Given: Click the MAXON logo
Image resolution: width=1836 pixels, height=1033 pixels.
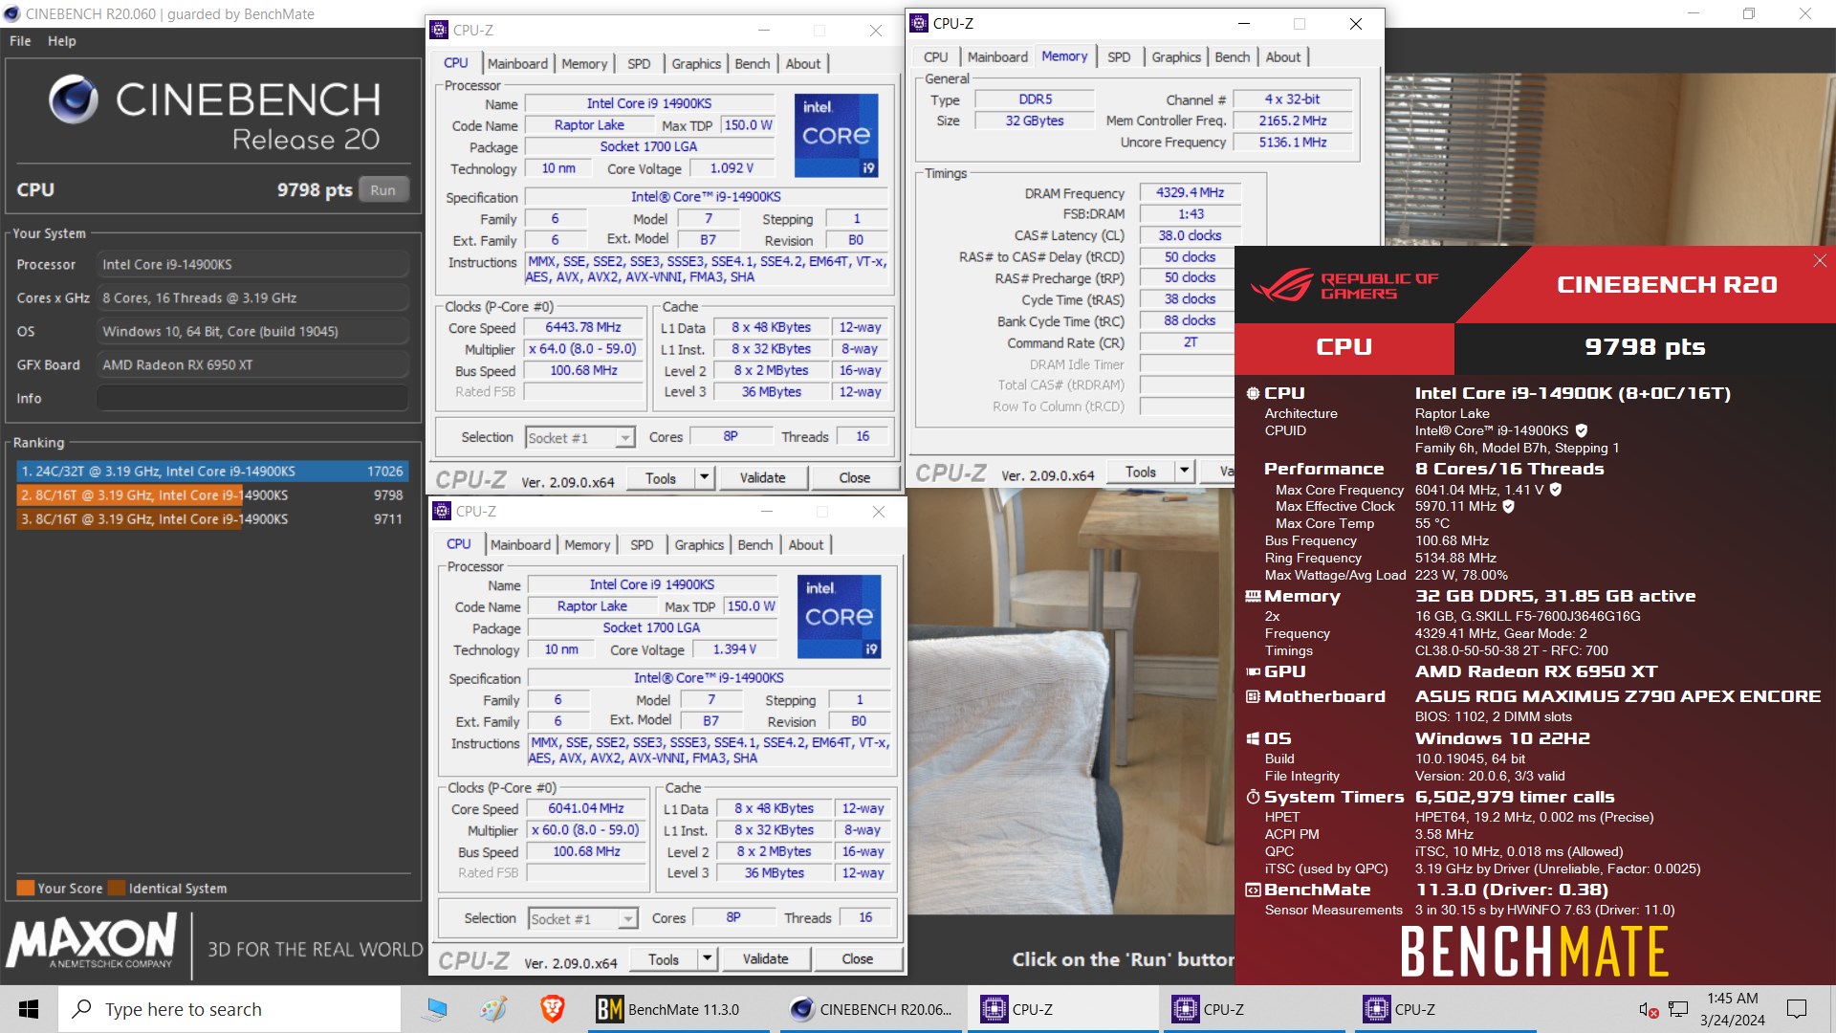Looking at the screenshot, I should click(92, 941).
